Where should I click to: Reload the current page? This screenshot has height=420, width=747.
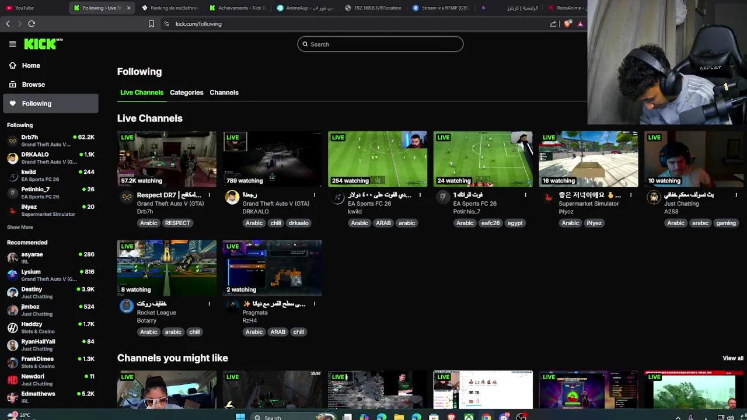[32, 24]
